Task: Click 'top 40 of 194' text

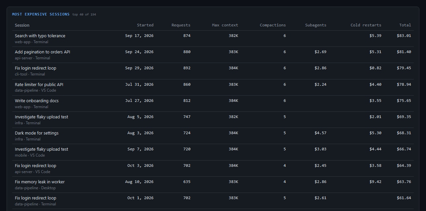Action: [x=84, y=15]
